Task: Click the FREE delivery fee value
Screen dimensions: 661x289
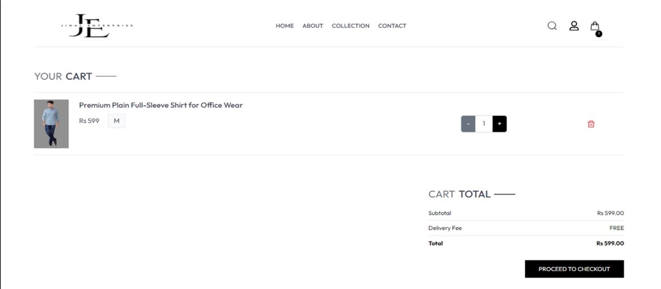Action: 616,228
